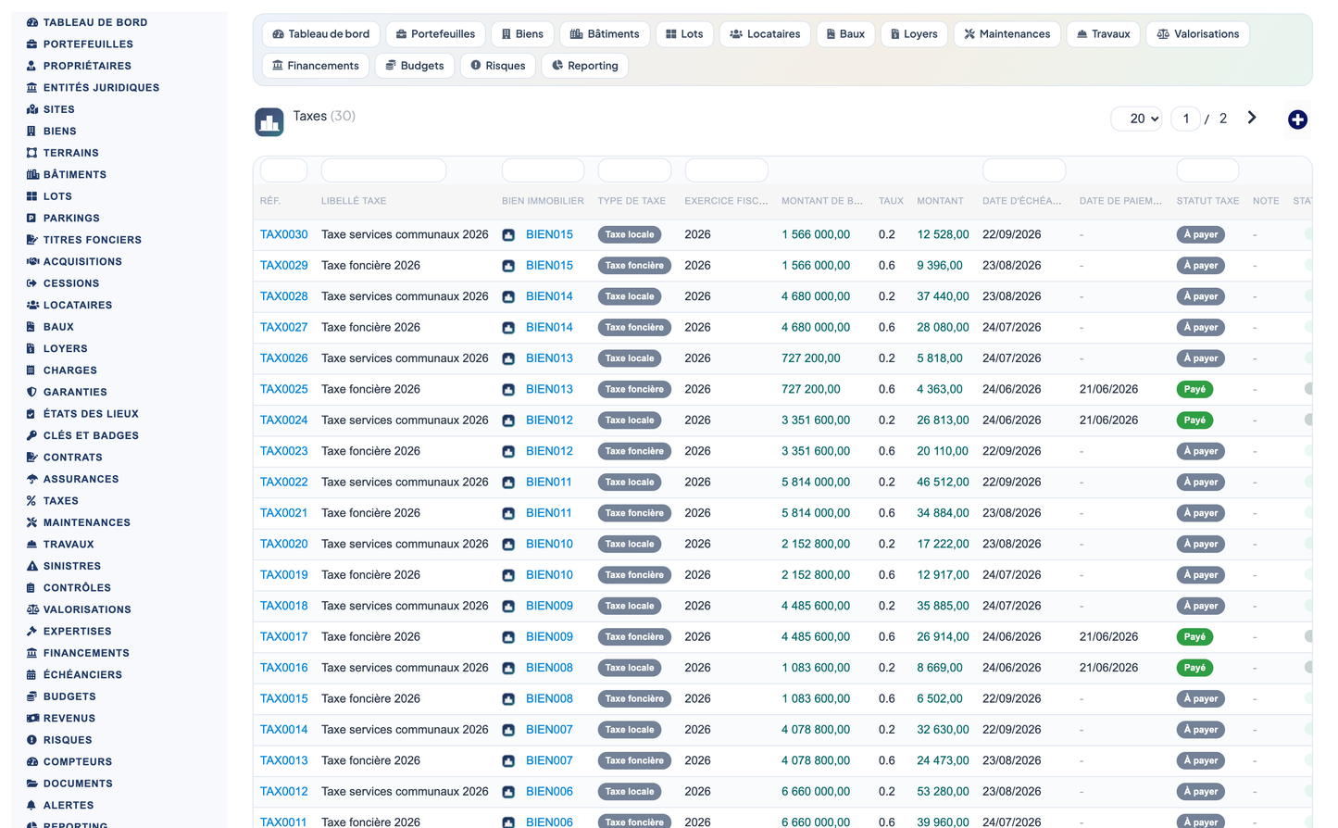Open Taxes sidebar item
The width and height of the screenshot is (1338, 828).
click(53, 501)
